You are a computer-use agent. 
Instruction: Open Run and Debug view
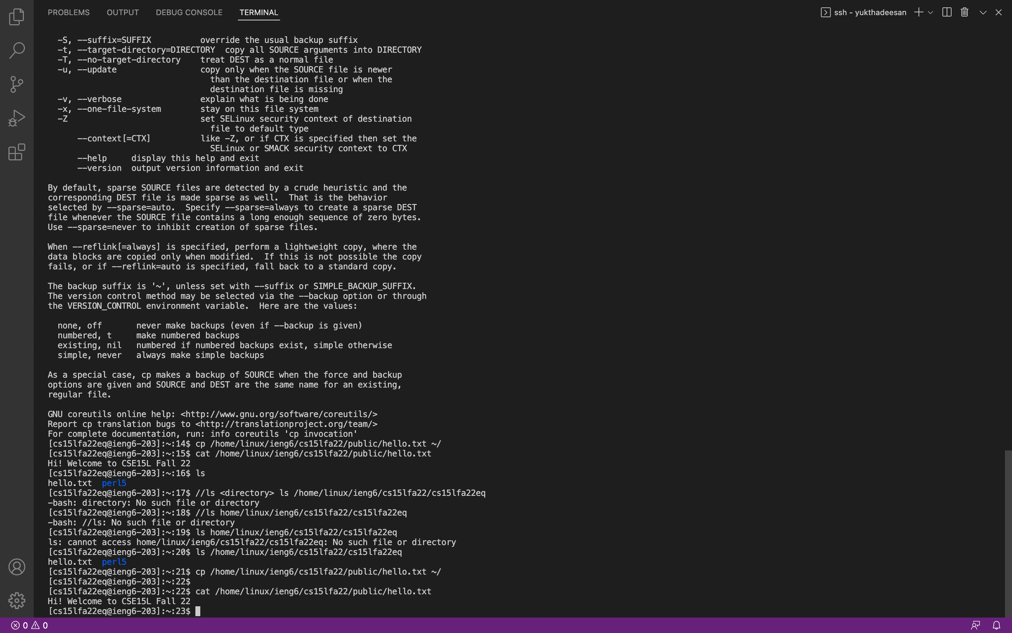tap(17, 118)
